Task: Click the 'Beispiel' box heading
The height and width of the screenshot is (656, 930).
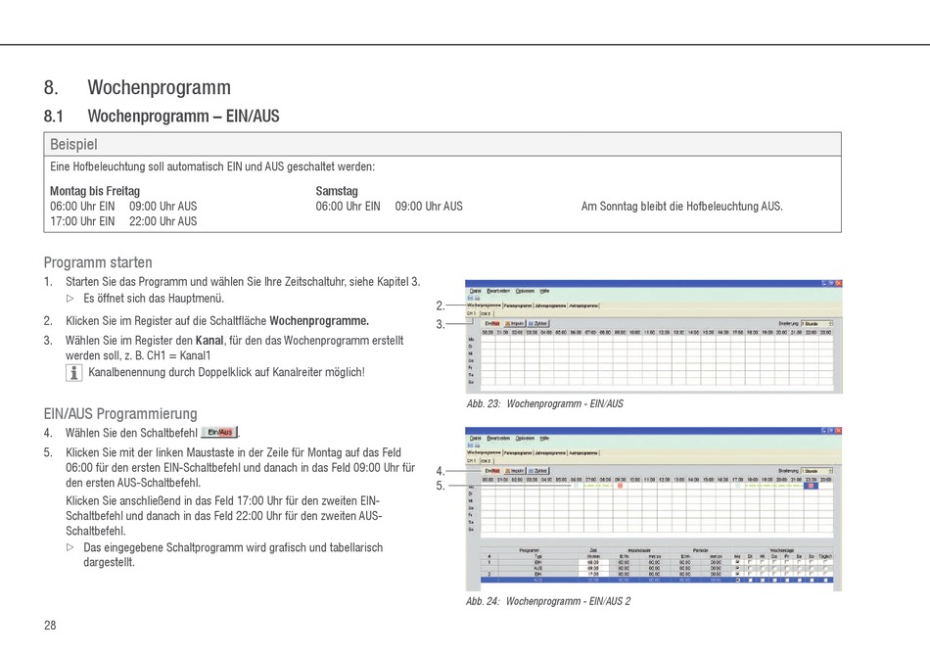Action: [73, 144]
